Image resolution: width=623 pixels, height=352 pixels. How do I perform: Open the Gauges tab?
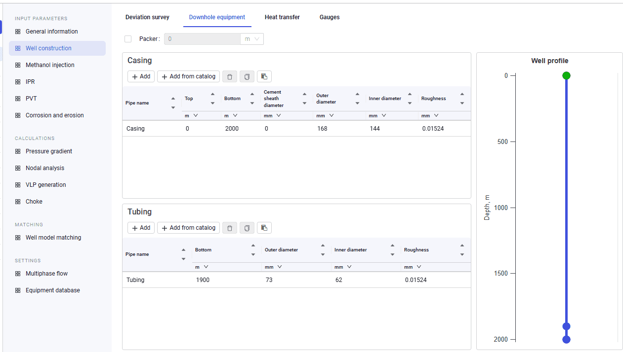click(x=330, y=17)
